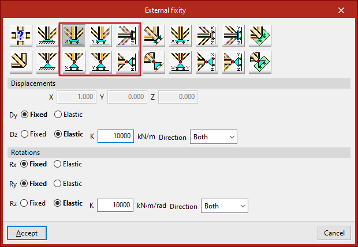This screenshot has height=247, width=358.
Task: Click the X displacement field showing 1.000
Action: pos(76,97)
